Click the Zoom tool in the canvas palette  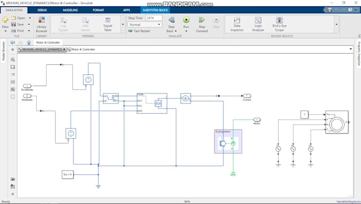click(x=13, y=59)
